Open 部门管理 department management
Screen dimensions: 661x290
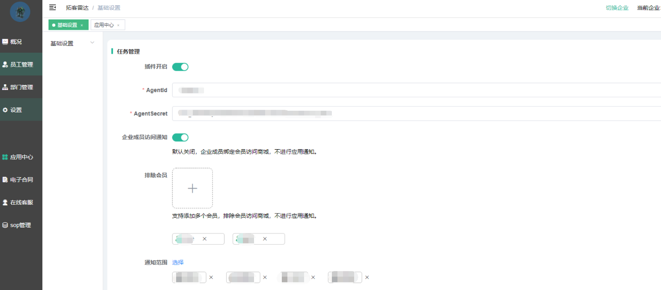[x=21, y=87]
